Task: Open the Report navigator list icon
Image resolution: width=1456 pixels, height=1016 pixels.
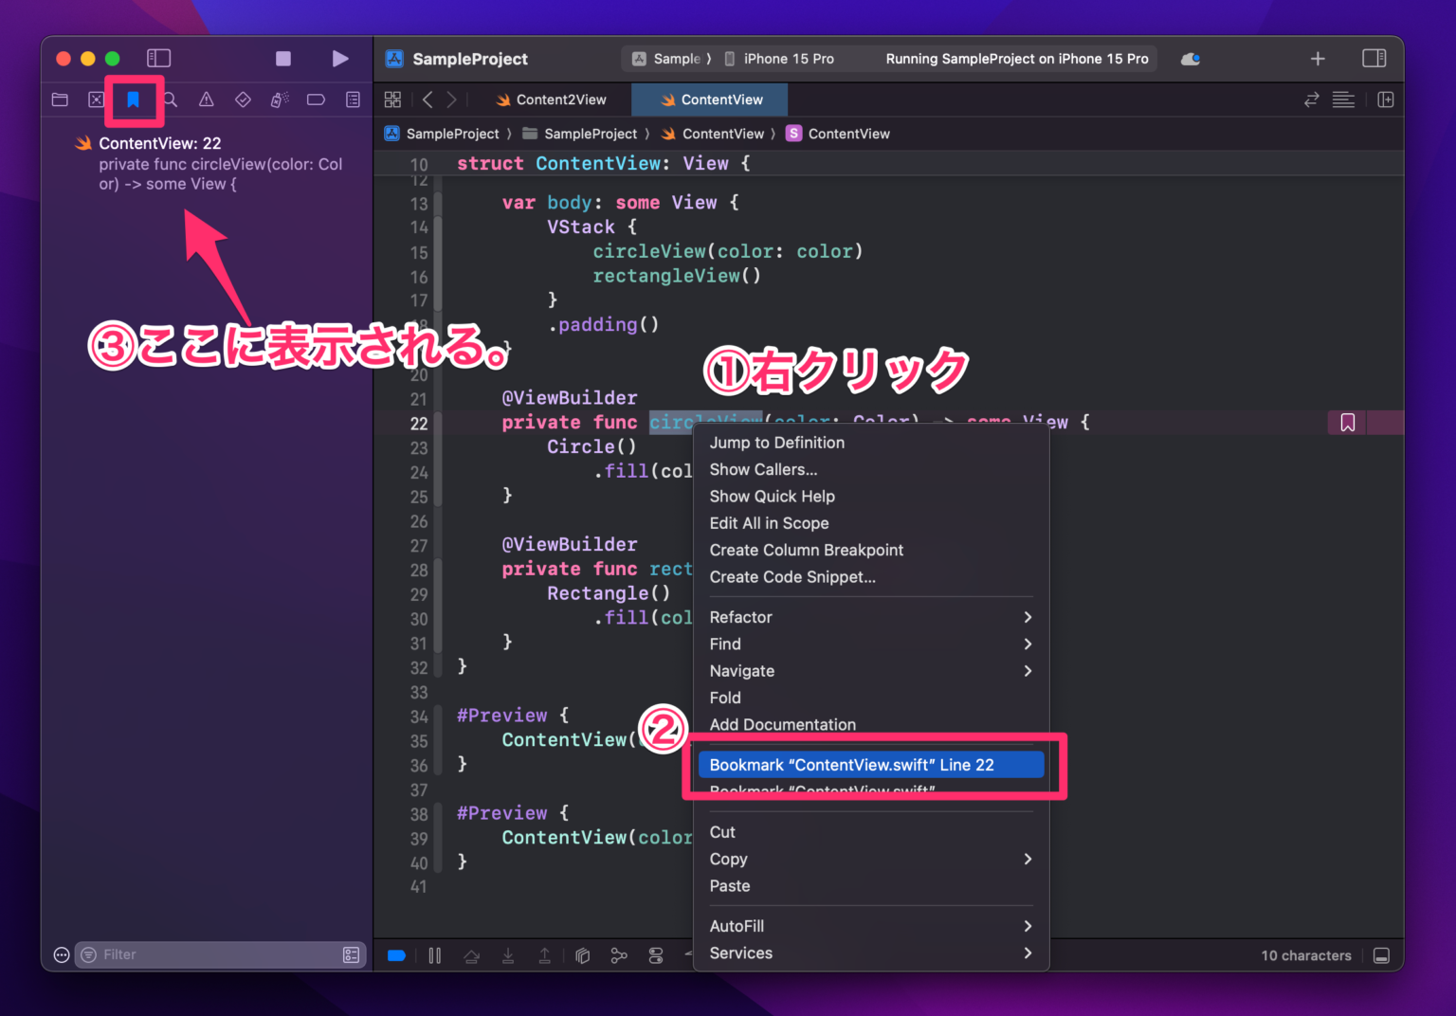Action: coord(352,100)
